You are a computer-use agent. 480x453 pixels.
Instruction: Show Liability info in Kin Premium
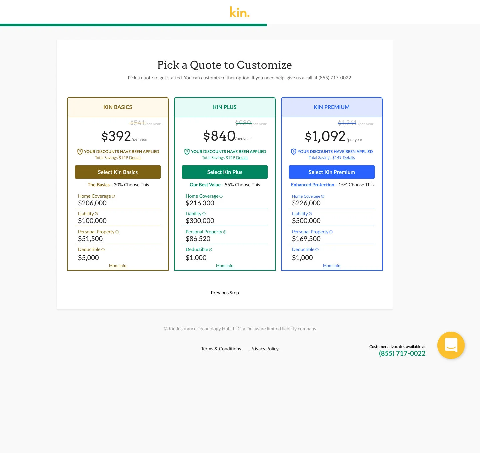click(x=310, y=214)
